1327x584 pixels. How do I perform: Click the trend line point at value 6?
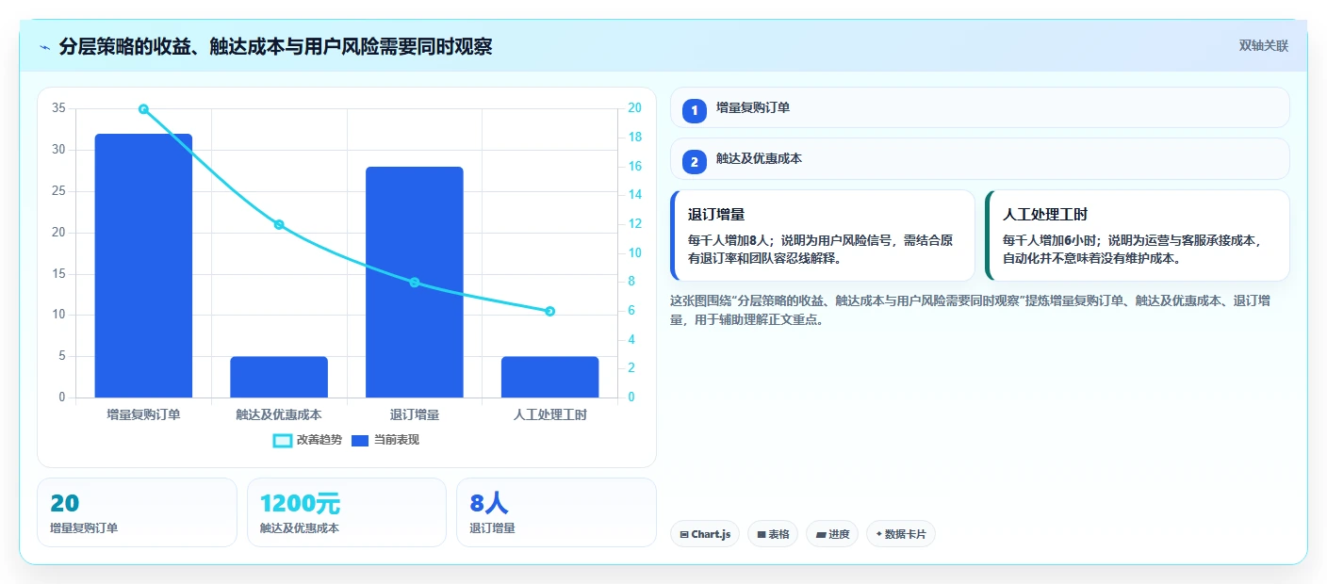[549, 311]
